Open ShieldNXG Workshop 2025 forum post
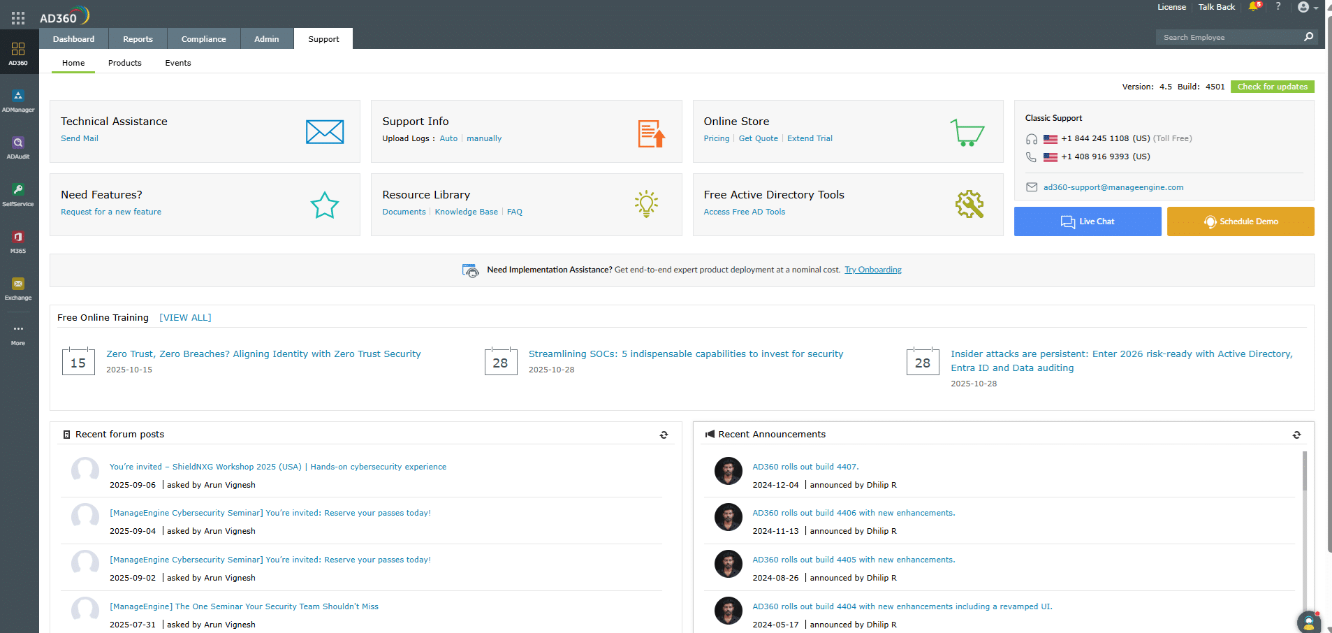 click(278, 467)
